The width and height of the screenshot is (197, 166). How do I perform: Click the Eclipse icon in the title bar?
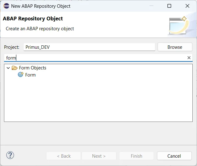[6, 6]
